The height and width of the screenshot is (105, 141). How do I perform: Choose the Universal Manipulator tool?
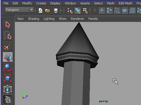click(x=8, y=89)
